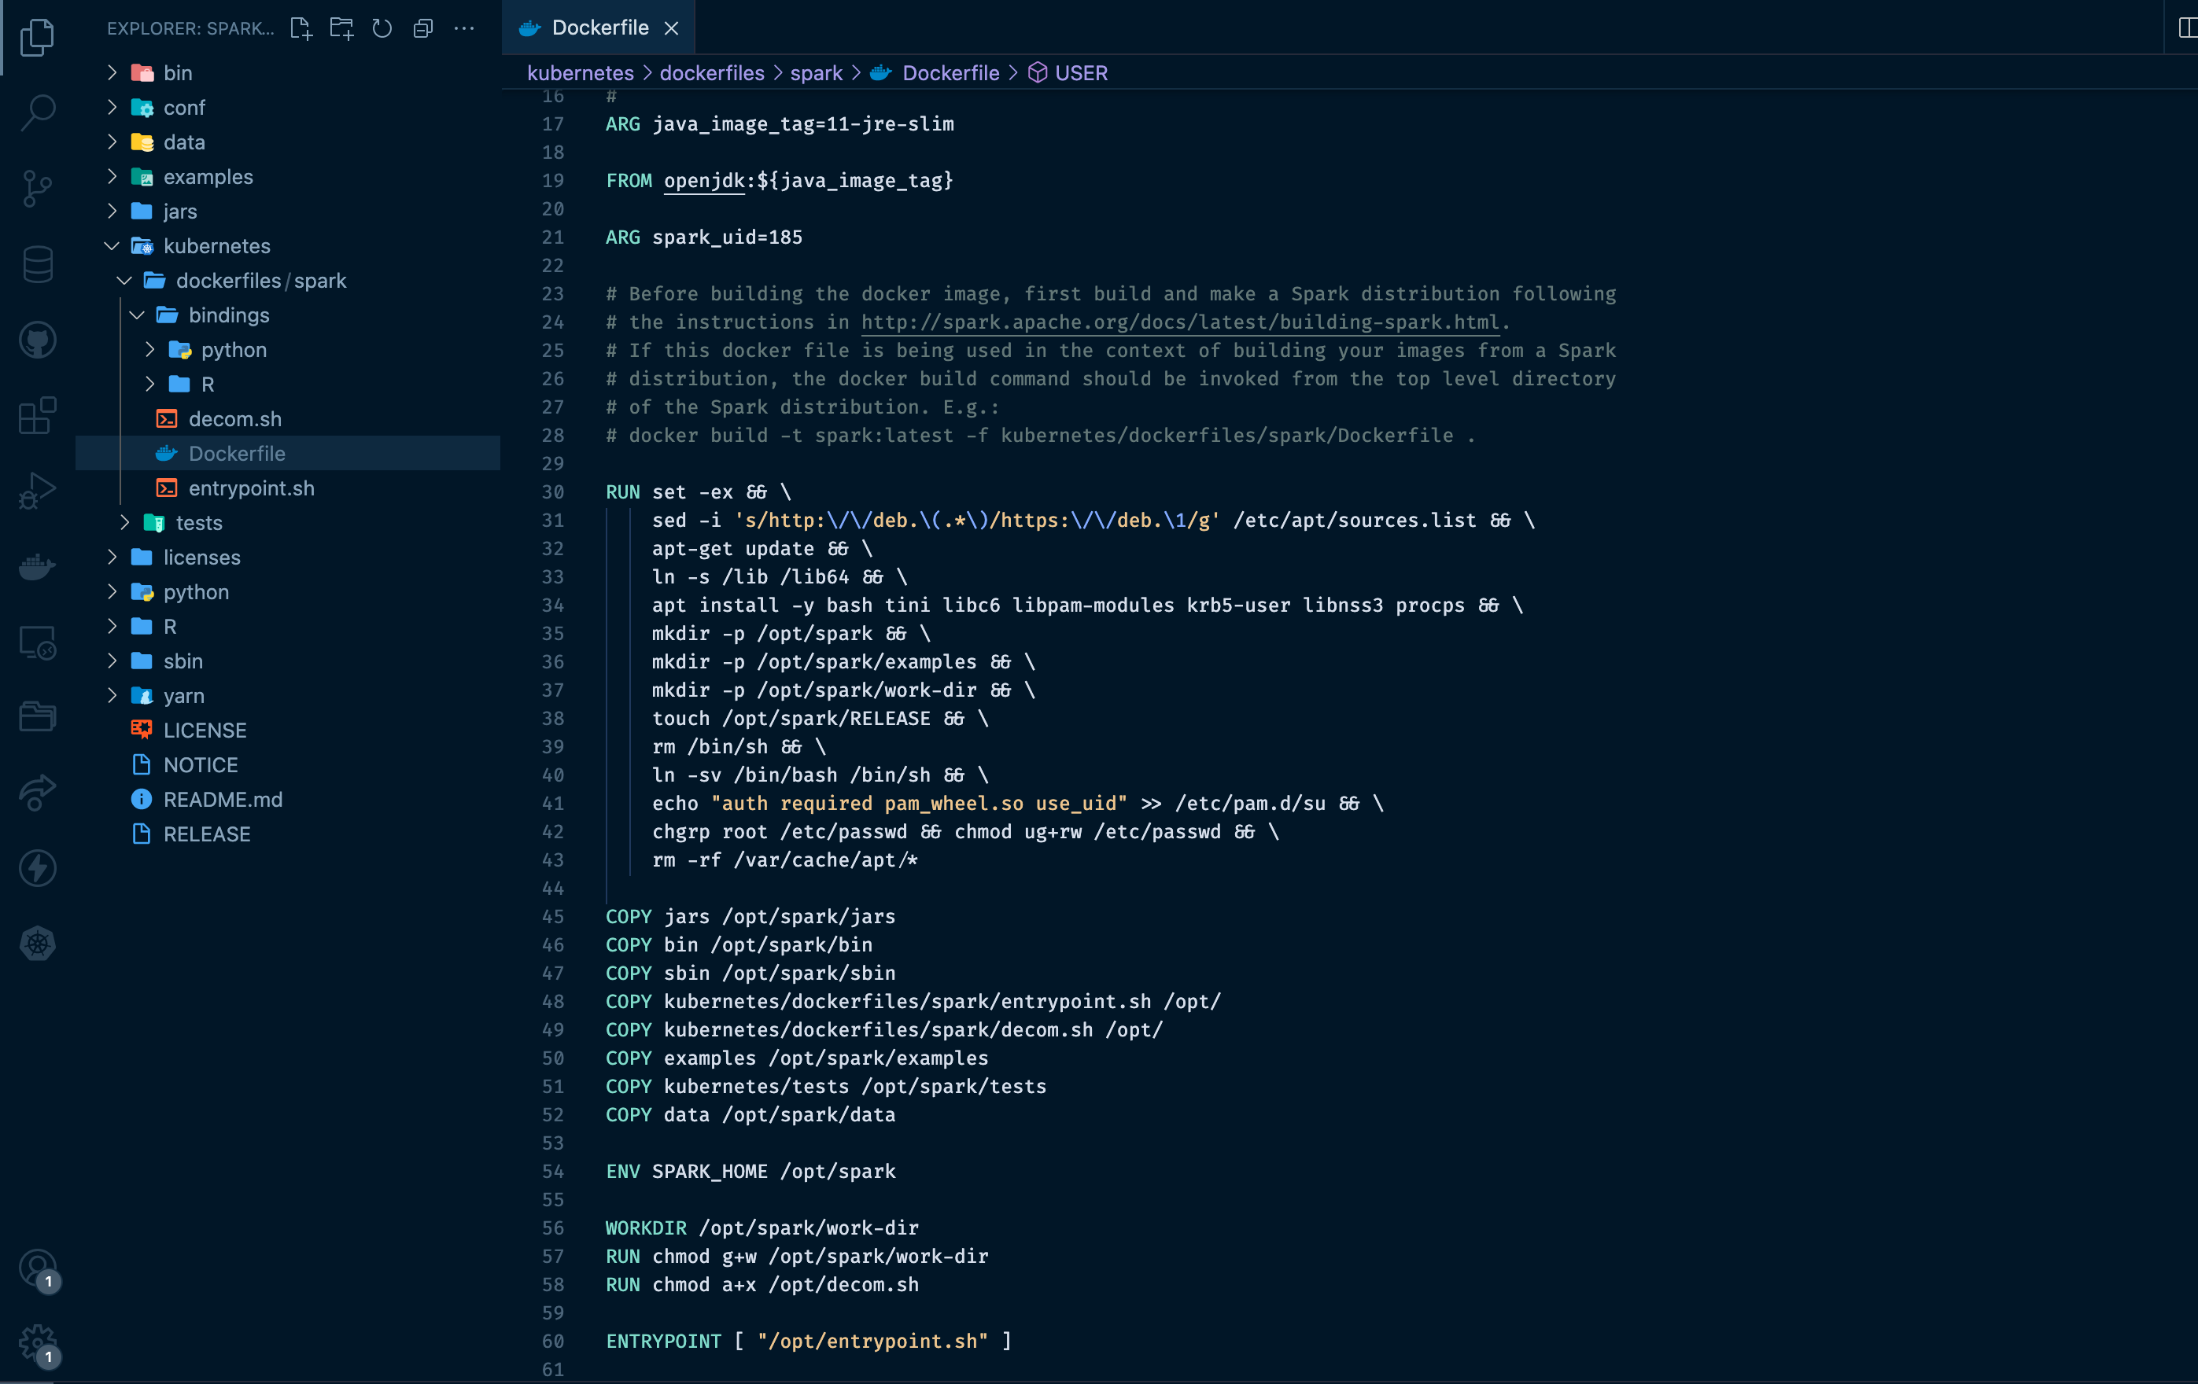
Task: Expand the examples folder
Action: [x=112, y=177]
